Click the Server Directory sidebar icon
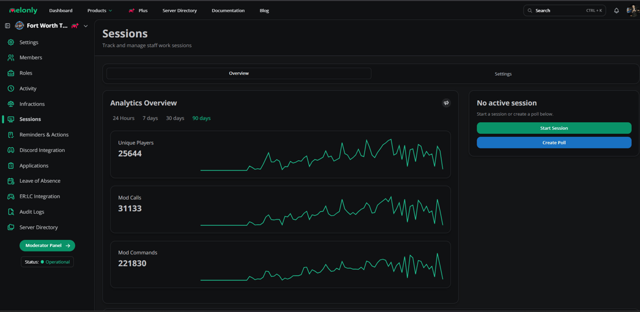This screenshot has width=640, height=312. [x=11, y=228]
